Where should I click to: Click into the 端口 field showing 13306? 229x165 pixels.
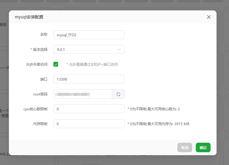coord(89,79)
